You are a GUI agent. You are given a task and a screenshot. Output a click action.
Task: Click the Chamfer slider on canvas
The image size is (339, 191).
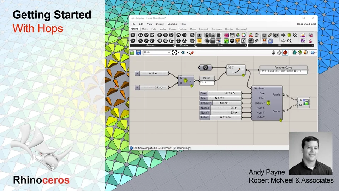[220, 103]
